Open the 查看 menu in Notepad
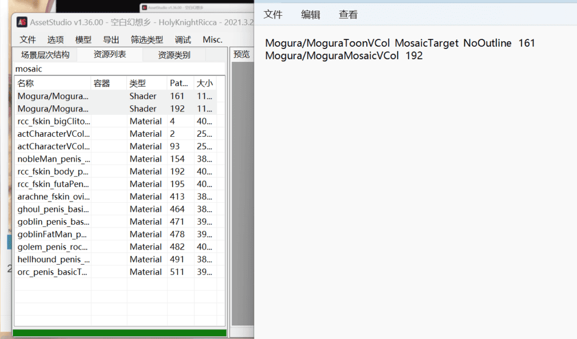Screen dimensions: 577x339 click(348, 15)
